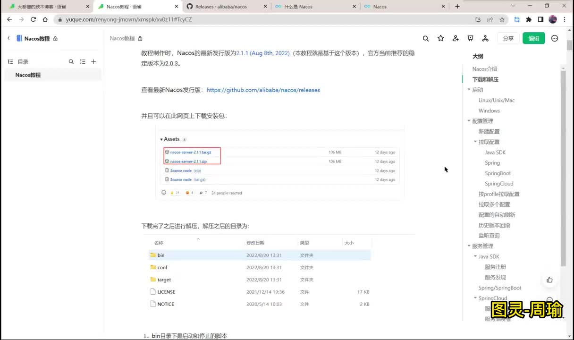The height and width of the screenshot is (340, 574).
Task: Favorite this Yuque document with the star
Action: pyautogui.click(x=441, y=38)
